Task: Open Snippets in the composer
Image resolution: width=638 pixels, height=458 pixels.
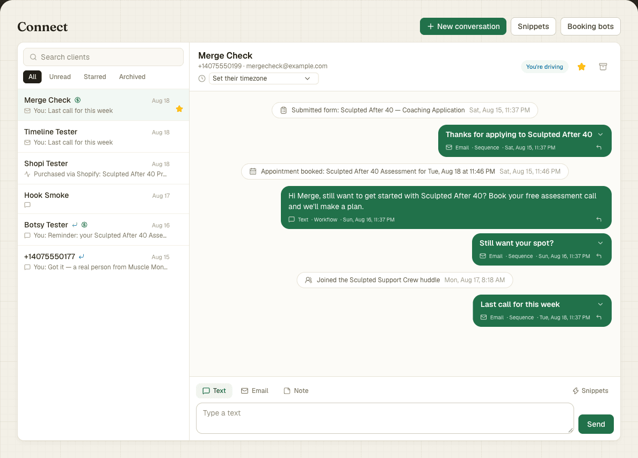Action: (590, 391)
